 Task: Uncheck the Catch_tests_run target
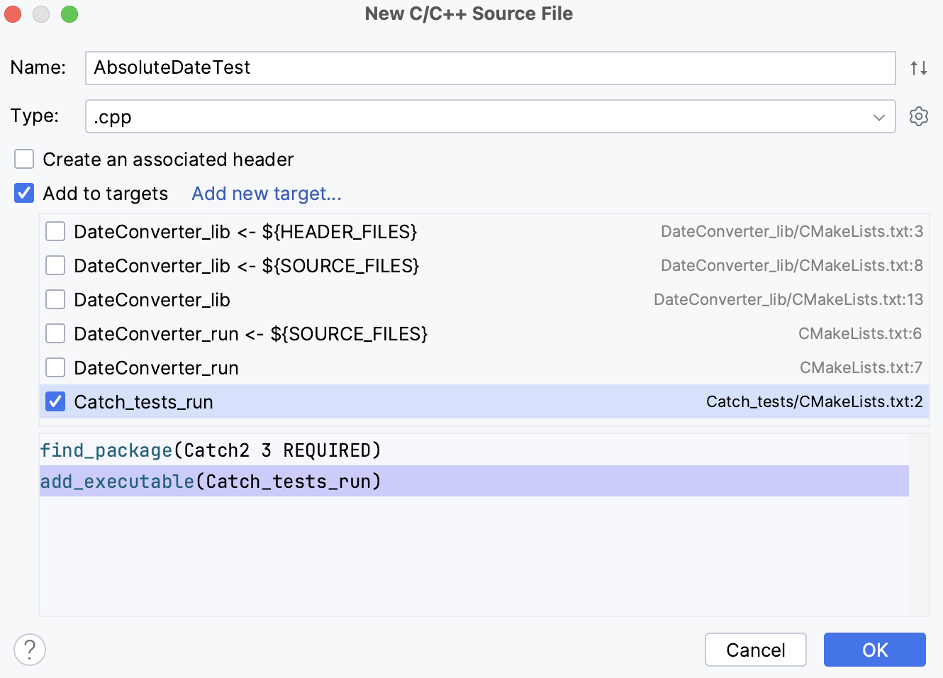point(55,401)
